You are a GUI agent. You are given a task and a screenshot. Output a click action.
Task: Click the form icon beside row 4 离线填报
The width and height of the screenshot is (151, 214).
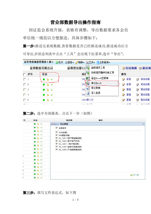coord(138,95)
